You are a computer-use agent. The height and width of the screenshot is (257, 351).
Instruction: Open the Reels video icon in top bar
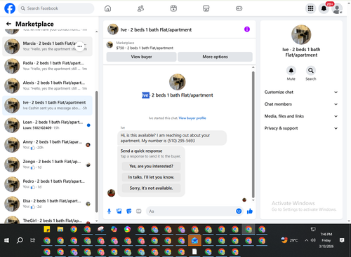click(173, 8)
